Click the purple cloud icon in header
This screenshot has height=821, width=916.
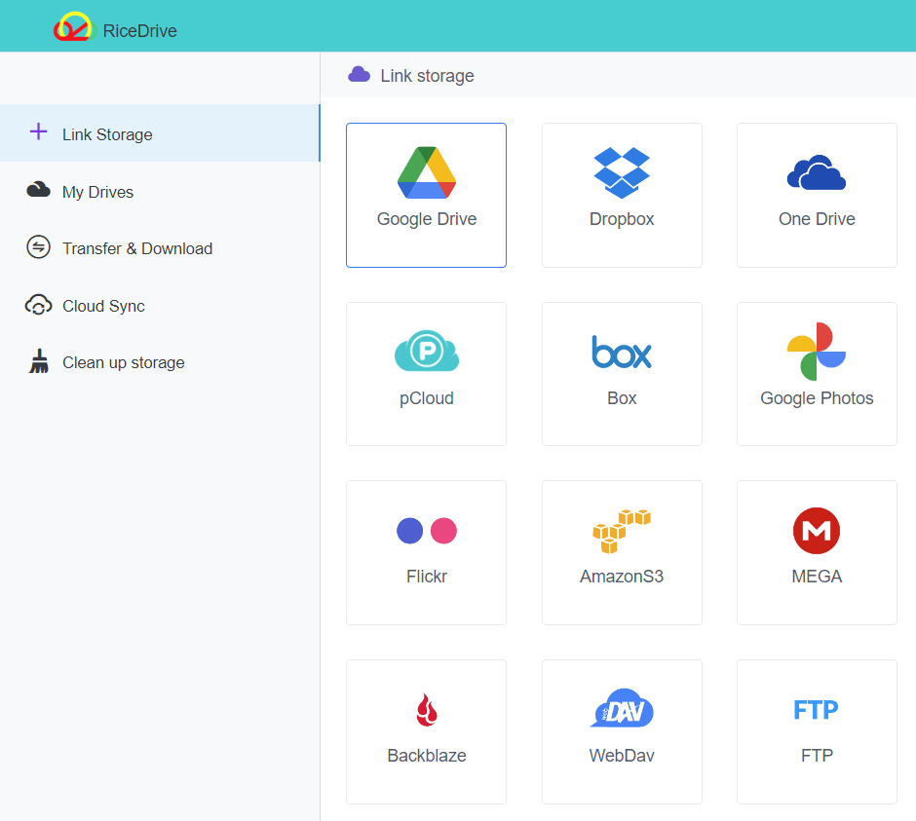coord(359,74)
